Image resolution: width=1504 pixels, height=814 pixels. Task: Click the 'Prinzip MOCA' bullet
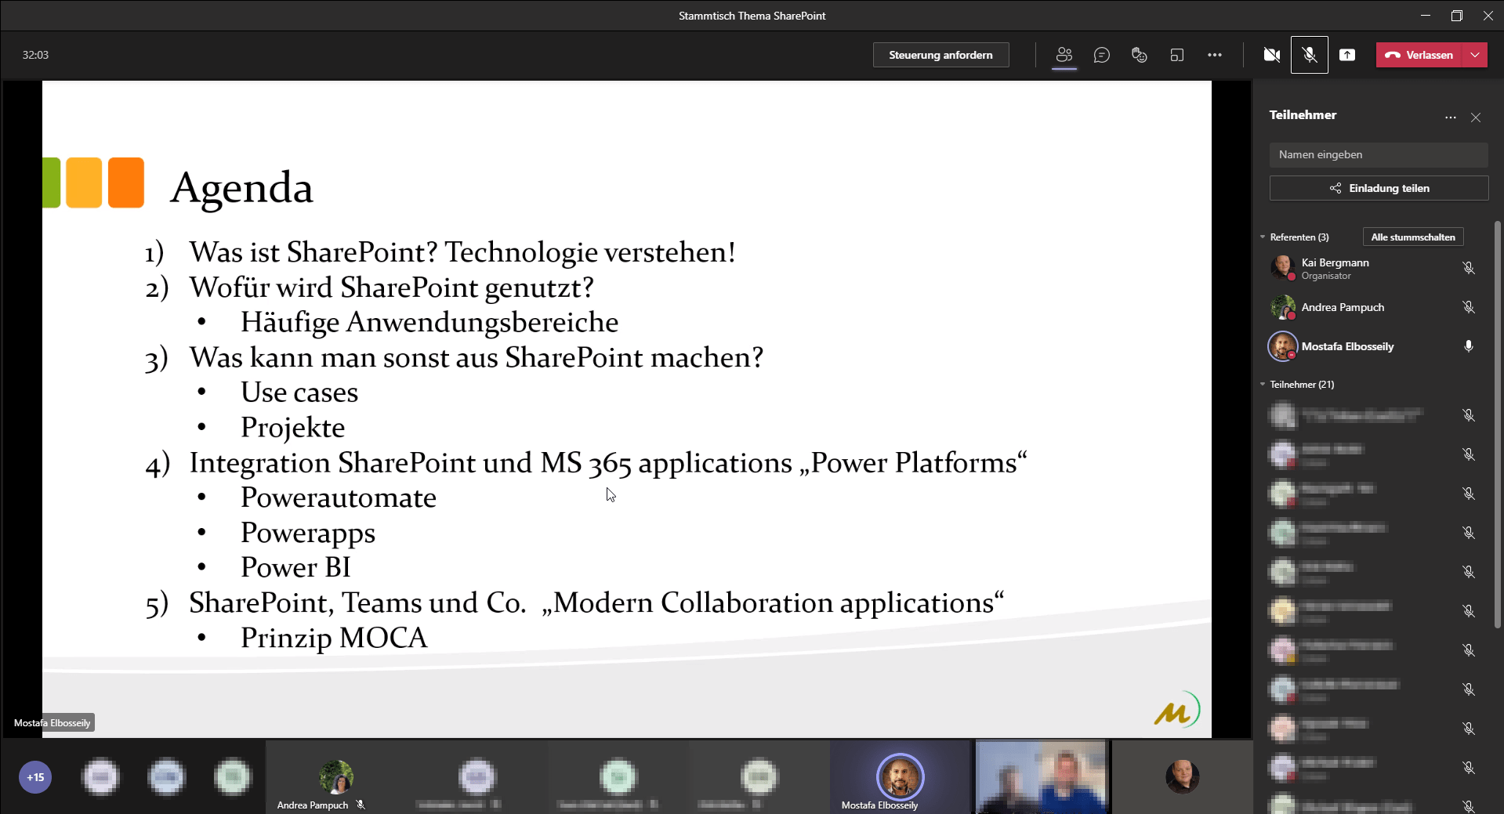point(334,638)
